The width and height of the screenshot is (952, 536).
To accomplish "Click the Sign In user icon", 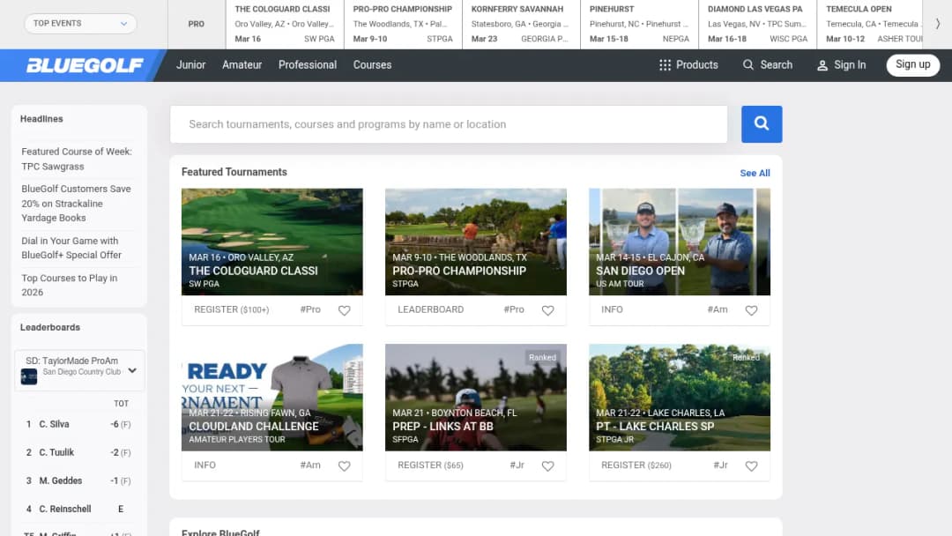I will [822, 65].
